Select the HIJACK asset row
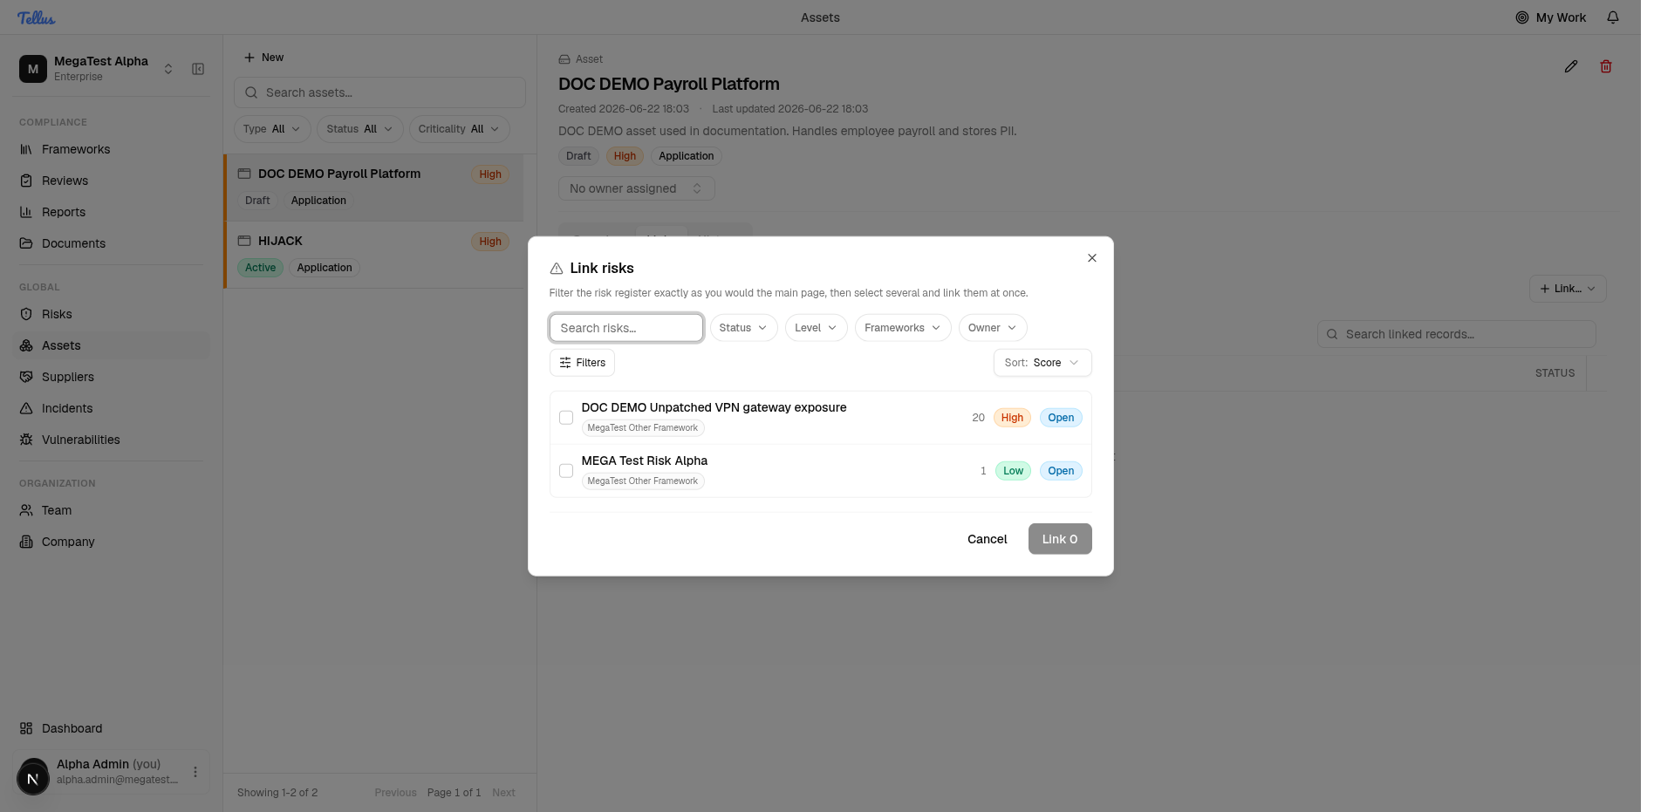Viewport: 1654px width, 812px height. (x=374, y=255)
